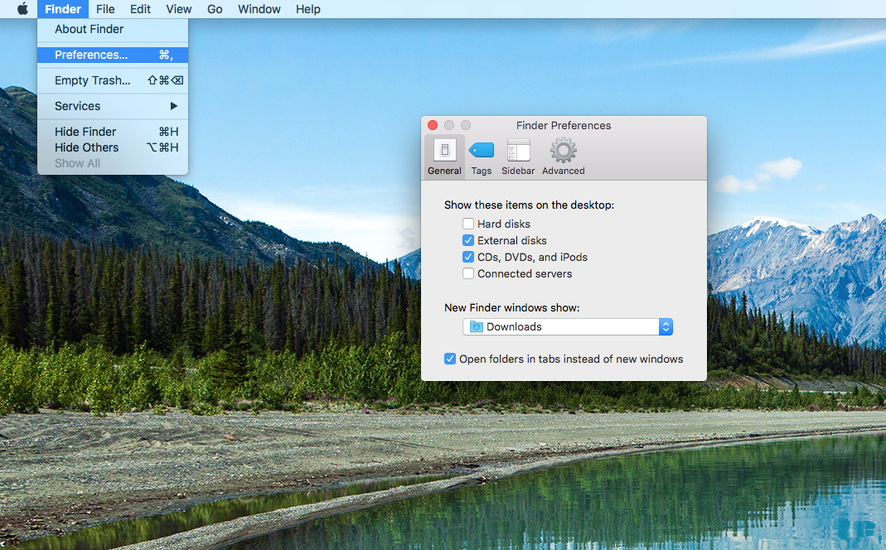The height and width of the screenshot is (550, 886).
Task: Toggle Open folders in tabs checkbox
Action: click(x=450, y=359)
